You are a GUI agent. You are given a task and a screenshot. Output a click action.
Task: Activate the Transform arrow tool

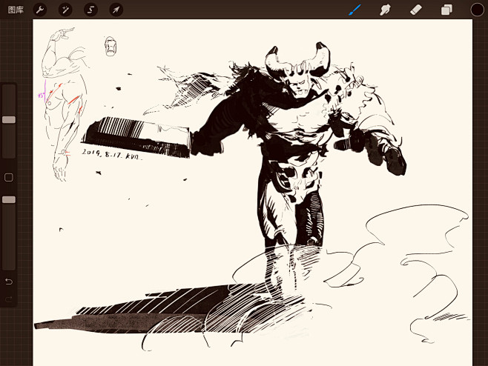(x=116, y=10)
